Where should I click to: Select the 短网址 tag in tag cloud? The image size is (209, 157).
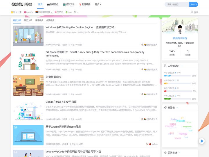pos(173,124)
